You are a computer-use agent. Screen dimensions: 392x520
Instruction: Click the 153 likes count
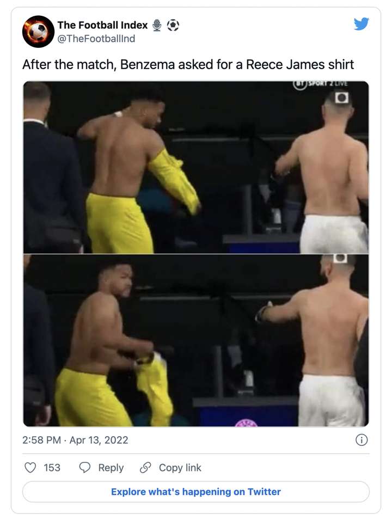[52, 468]
